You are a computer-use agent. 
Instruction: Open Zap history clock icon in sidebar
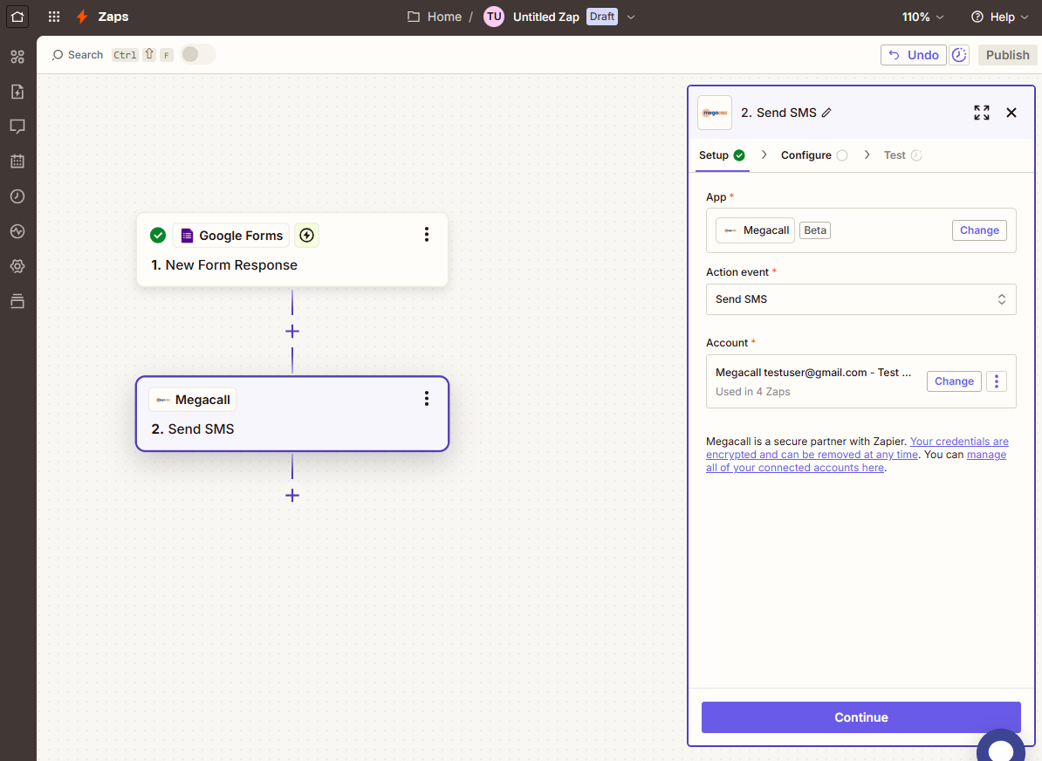coord(17,196)
